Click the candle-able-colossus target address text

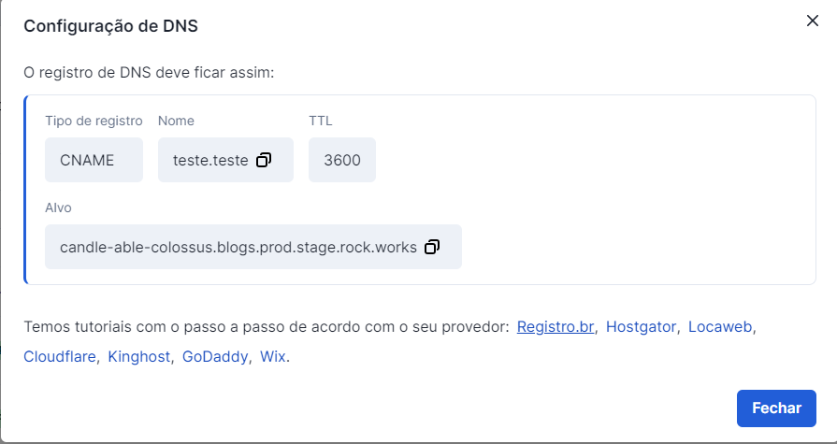(x=238, y=247)
